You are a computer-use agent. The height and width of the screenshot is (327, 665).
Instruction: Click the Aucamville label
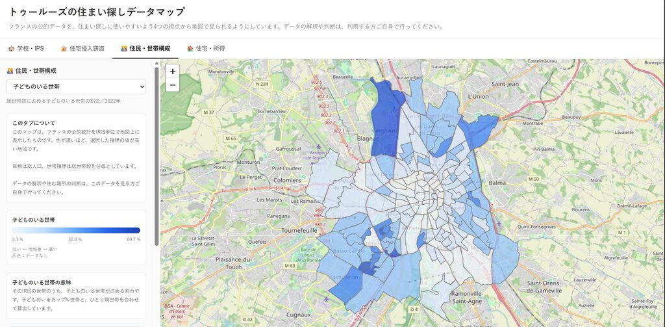point(408,78)
